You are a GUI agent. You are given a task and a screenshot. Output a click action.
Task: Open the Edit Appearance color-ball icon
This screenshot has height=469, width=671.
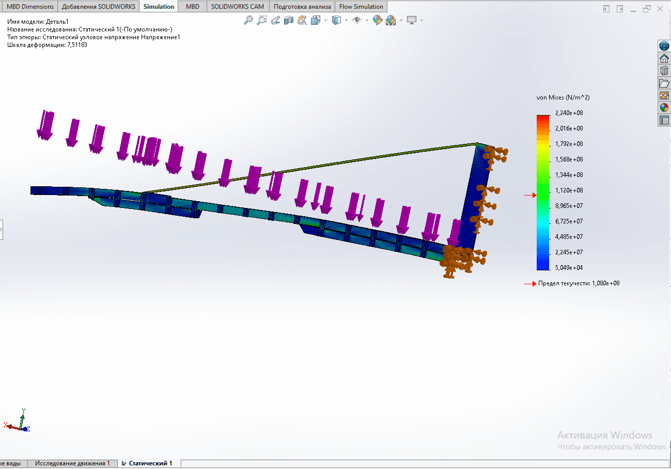[377, 20]
